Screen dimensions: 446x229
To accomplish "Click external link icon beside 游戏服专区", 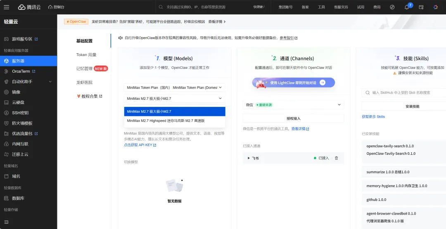I will (36, 39).
